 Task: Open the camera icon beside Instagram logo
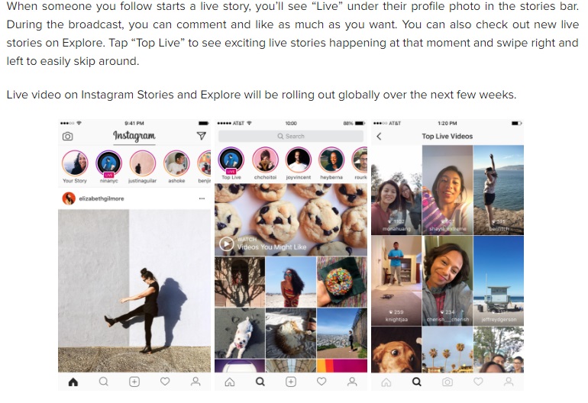pos(67,137)
